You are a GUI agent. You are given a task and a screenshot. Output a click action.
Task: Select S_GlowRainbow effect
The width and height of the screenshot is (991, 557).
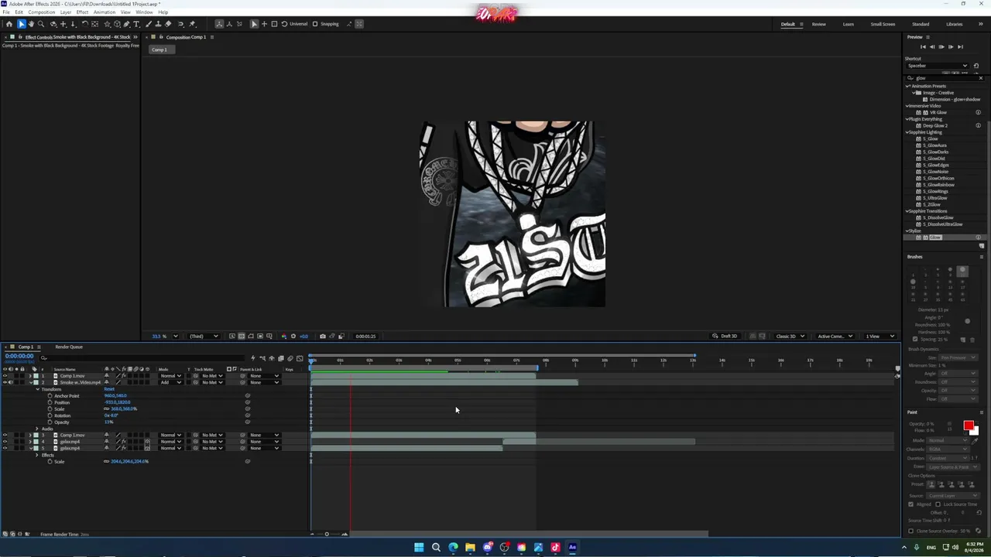(938, 185)
